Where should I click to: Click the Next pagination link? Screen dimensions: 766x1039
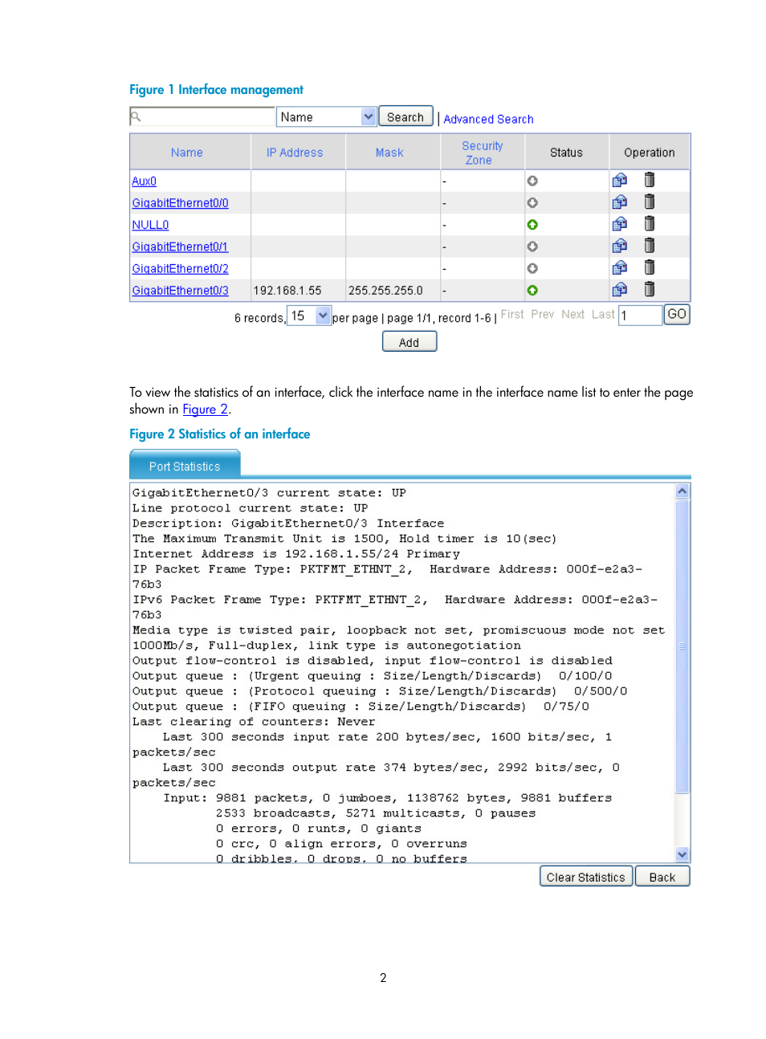point(573,314)
